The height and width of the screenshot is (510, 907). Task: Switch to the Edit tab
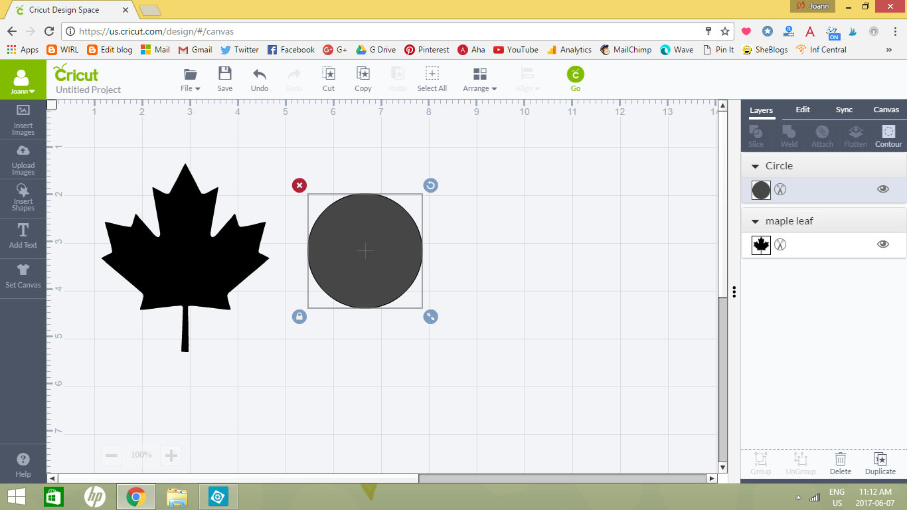point(803,110)
